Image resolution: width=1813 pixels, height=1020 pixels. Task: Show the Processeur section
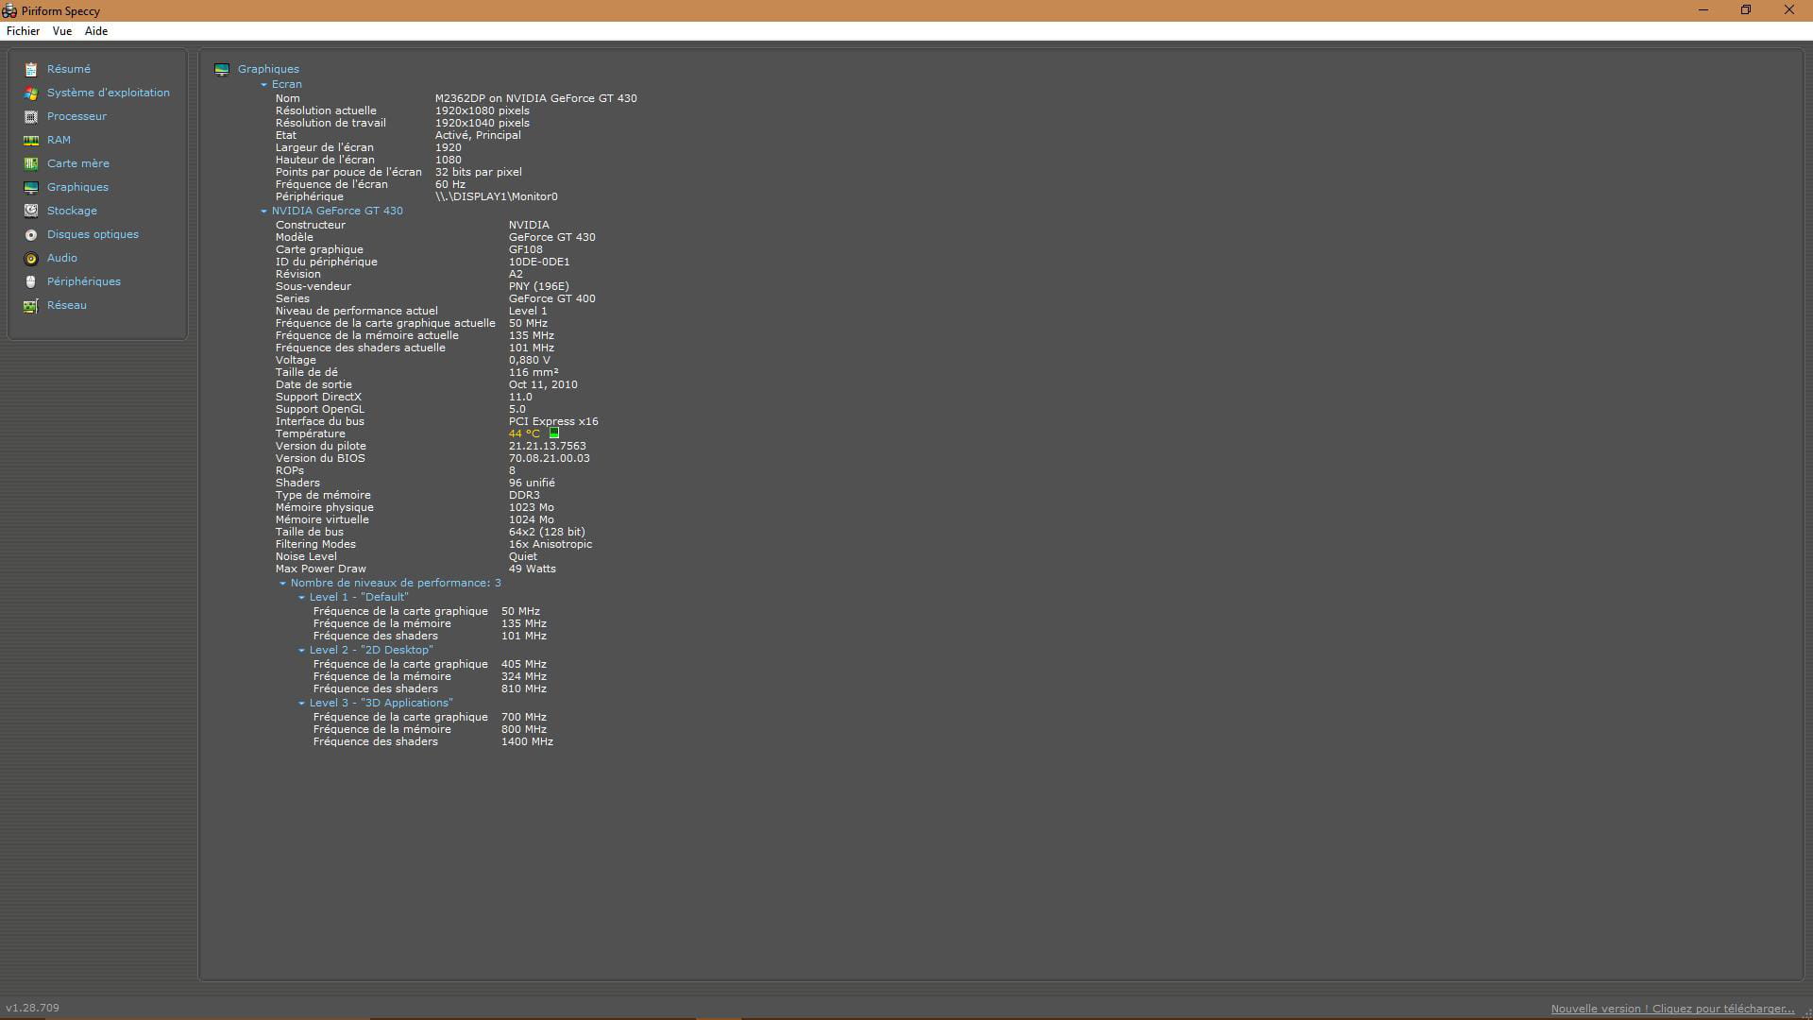pos(76,116)
